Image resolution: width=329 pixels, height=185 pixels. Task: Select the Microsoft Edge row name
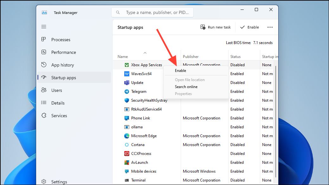click(x=144, y=136)
